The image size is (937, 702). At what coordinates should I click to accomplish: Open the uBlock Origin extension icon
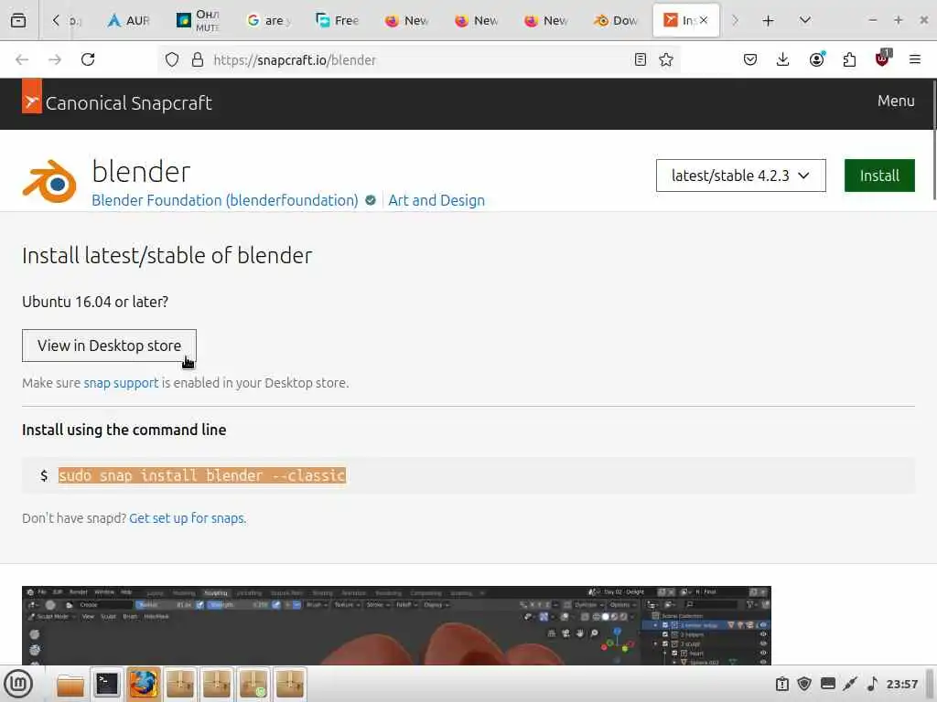883,58
